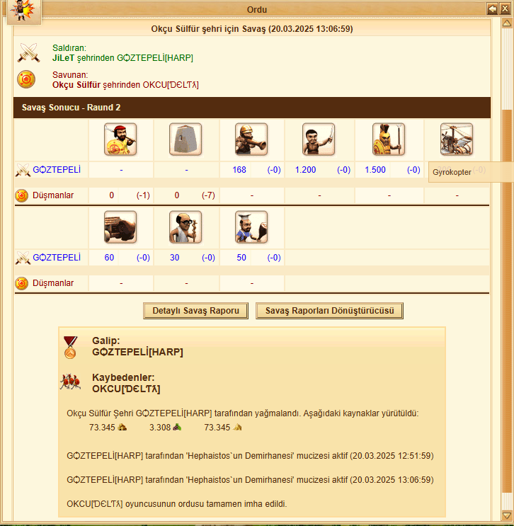This screenshot has width=514, height=526.
Task: Open Detaylı Savaş Raporu
Action: (195, 311)
